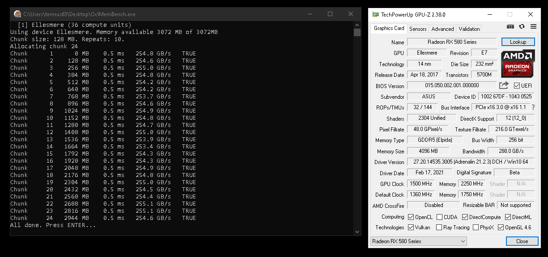Switch to the Graphics Card tab
The image size is (548, 257).
(x=389, y=28)
